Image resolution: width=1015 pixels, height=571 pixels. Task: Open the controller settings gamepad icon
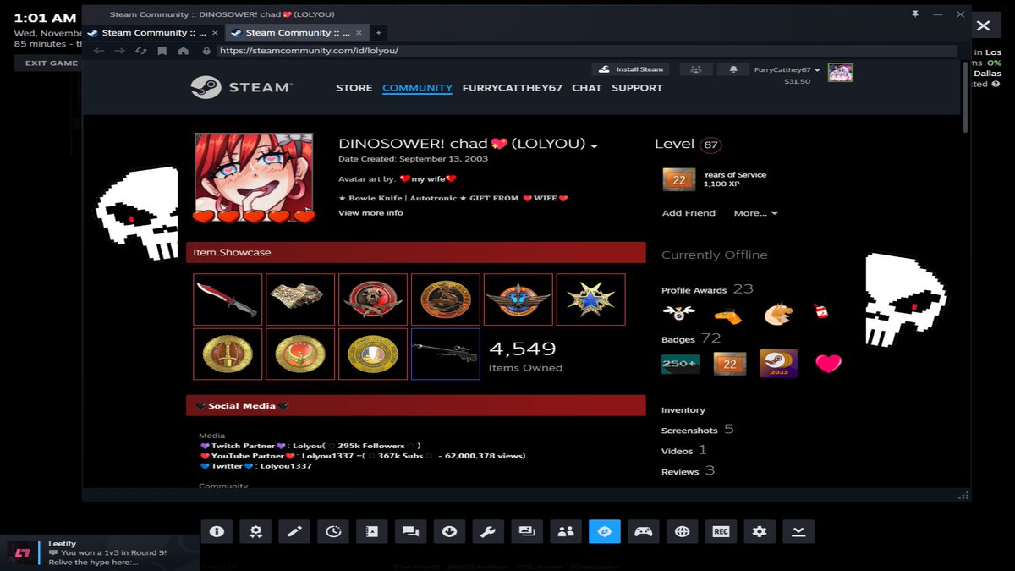644,531
